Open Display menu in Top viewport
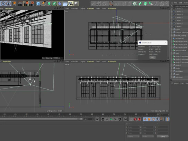Image resolution: width=188 pixels, height=141 pixels. pyautogui.click(x=83, y=8)
